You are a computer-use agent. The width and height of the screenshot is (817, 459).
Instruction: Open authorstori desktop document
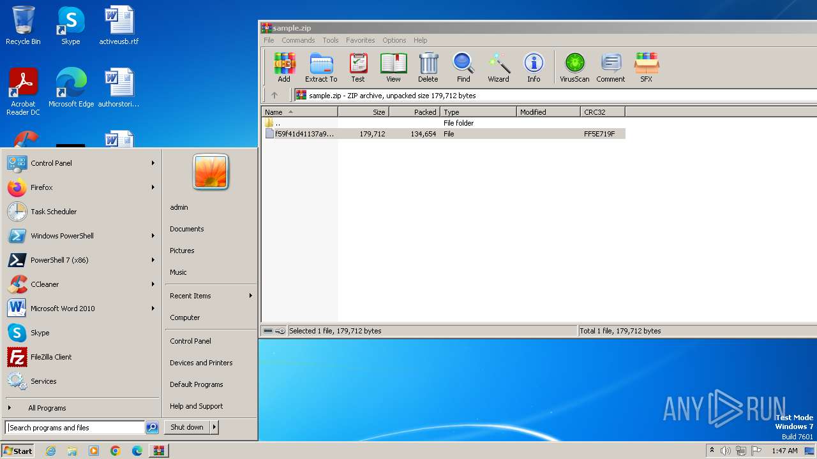click(x=119, y=88)
